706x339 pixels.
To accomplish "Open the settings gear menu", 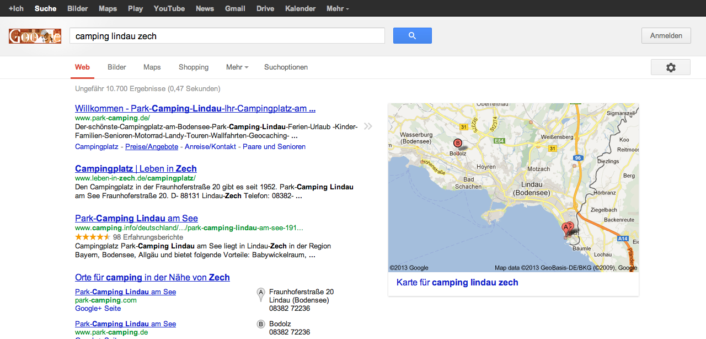I will coord(670,67).
